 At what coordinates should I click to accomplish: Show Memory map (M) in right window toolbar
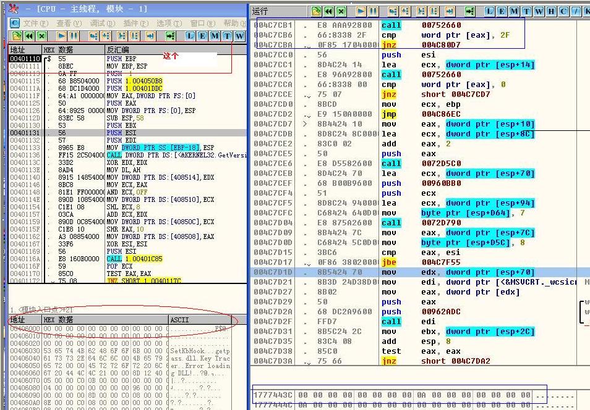point(515,11)
